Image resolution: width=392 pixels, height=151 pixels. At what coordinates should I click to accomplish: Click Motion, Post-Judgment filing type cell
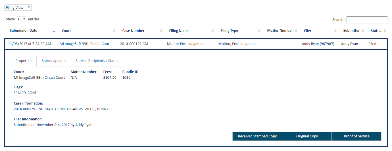[237, 44]
